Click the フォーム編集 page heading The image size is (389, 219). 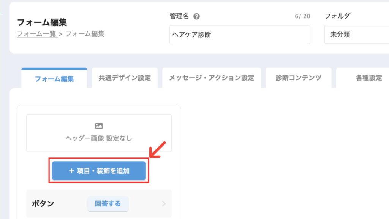point(42,22)
